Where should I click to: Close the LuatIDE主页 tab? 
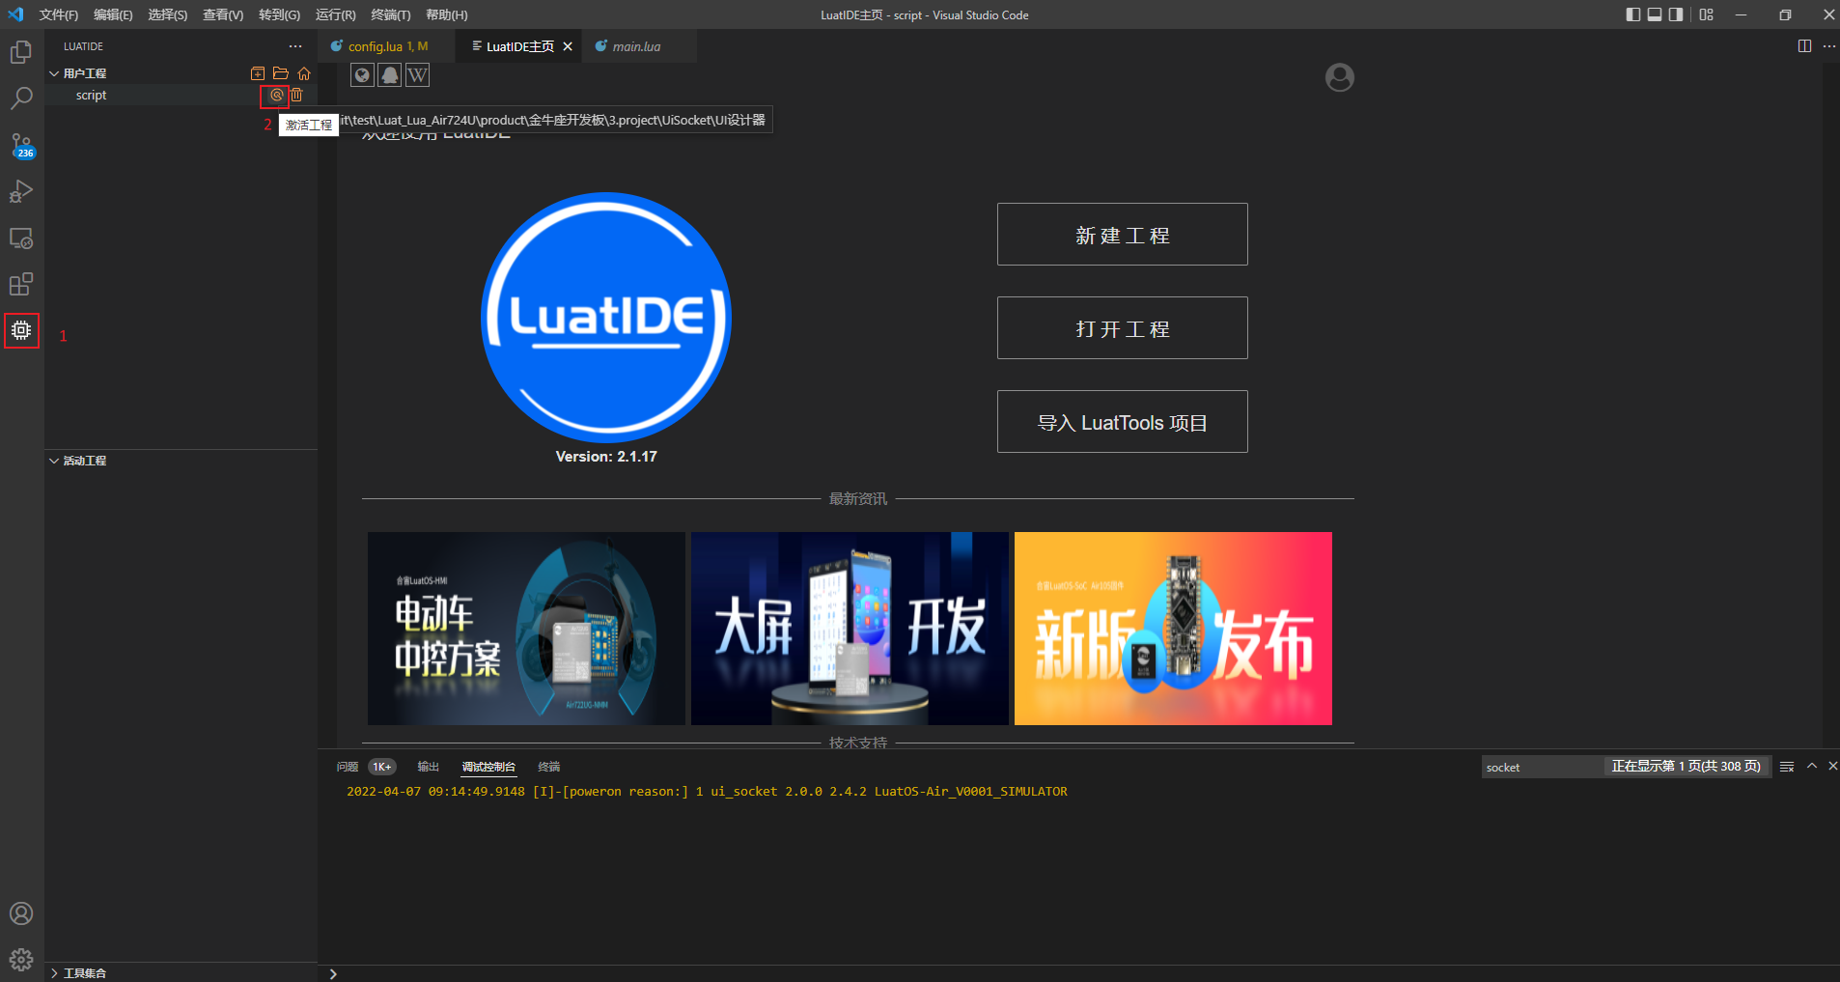click(x=568, y=46)
